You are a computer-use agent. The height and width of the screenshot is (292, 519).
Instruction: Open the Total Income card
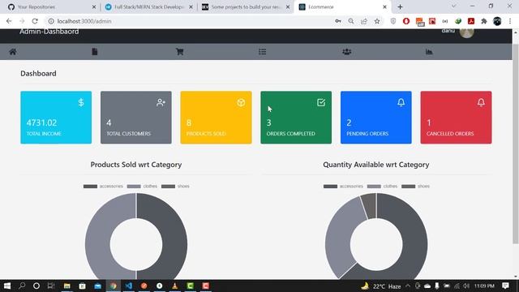56,118
